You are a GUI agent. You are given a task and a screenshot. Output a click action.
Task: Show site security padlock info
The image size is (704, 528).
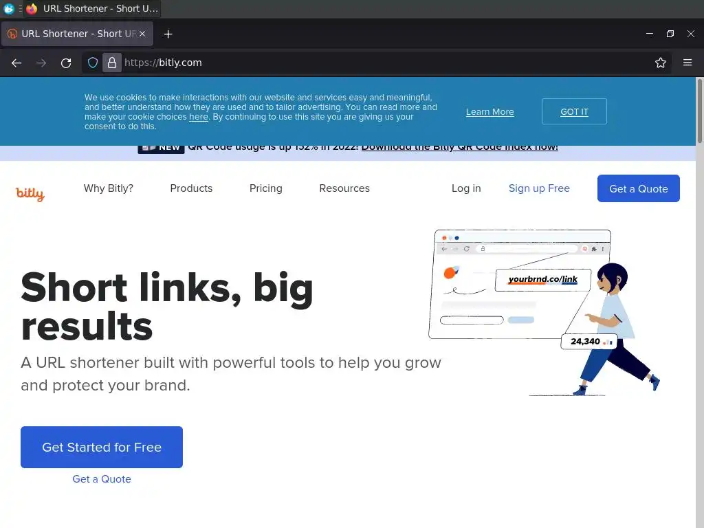(112, 63)
